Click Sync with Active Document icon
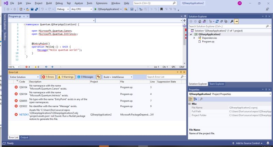 (217, 22)
